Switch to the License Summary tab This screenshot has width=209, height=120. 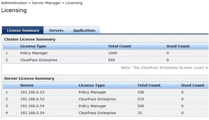tap(23, 30)
